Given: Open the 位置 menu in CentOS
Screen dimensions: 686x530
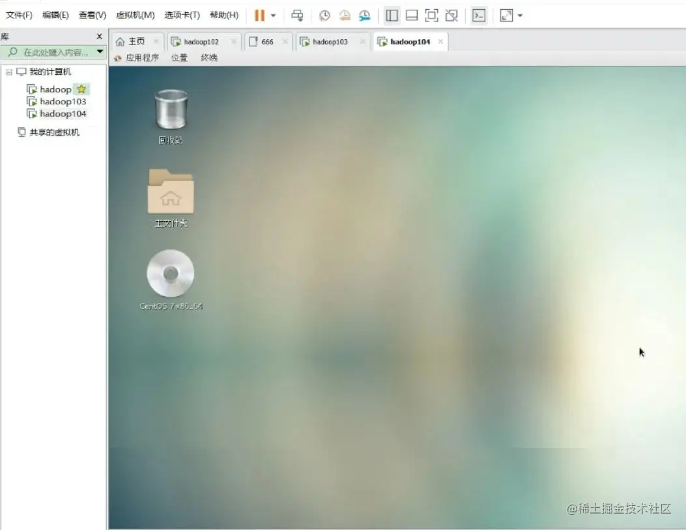Looking at the screenshot, I should [179, 58].
